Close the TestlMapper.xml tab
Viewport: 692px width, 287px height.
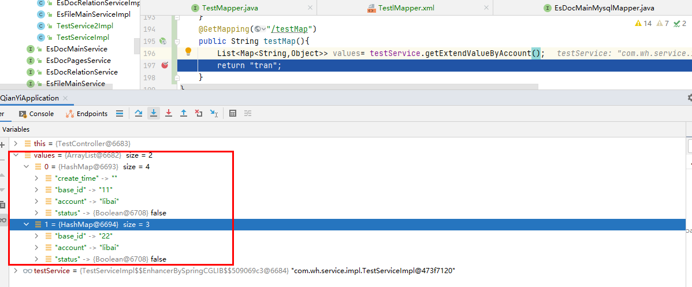[x=485, y=8]
